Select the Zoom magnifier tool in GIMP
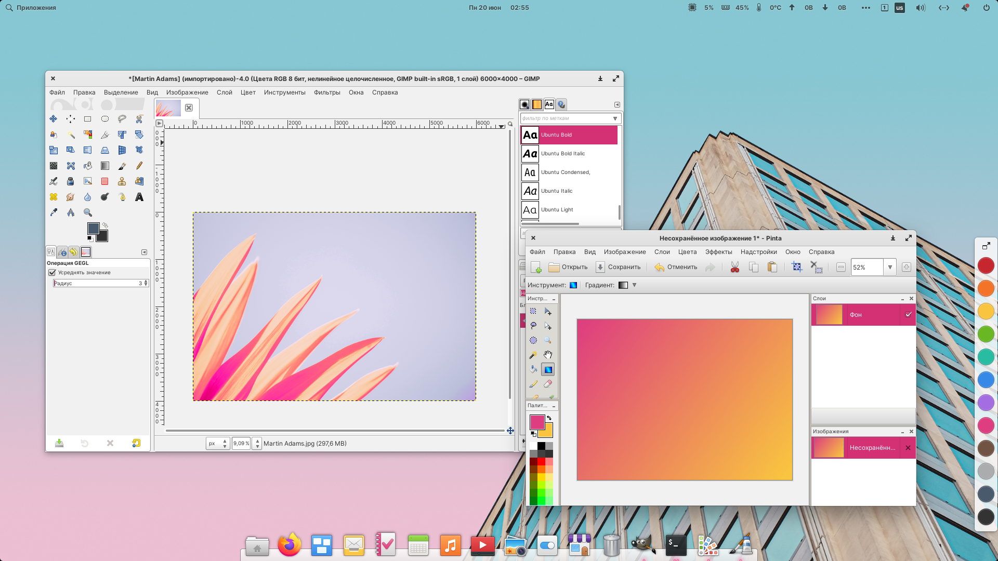This screenshot has width=998, height=561. (88, 212)
